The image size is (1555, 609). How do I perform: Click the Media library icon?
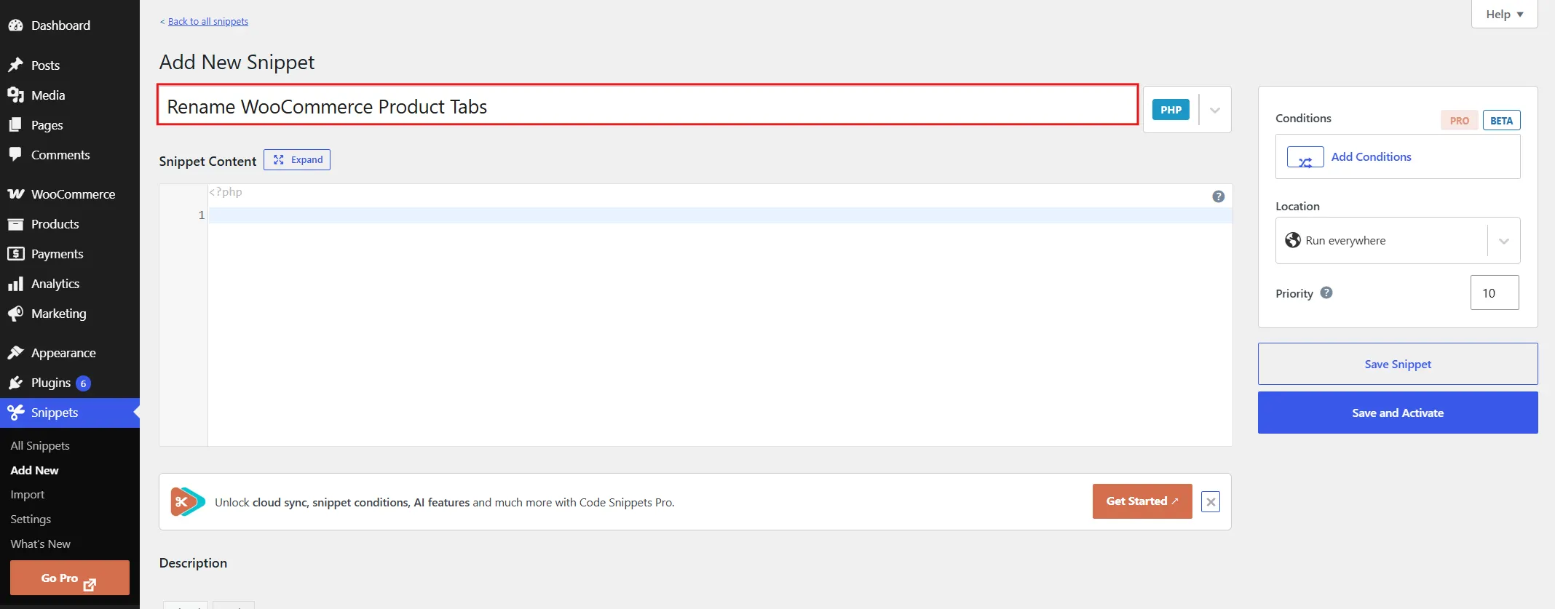pos(15,95)
